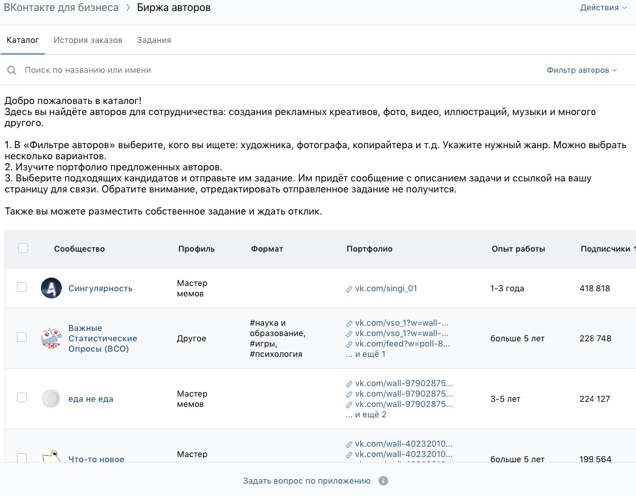The width and height of the screenshot is (636, 496).
Task: Open second vk.com/wall-97902875 link
Action: (404, 394)
